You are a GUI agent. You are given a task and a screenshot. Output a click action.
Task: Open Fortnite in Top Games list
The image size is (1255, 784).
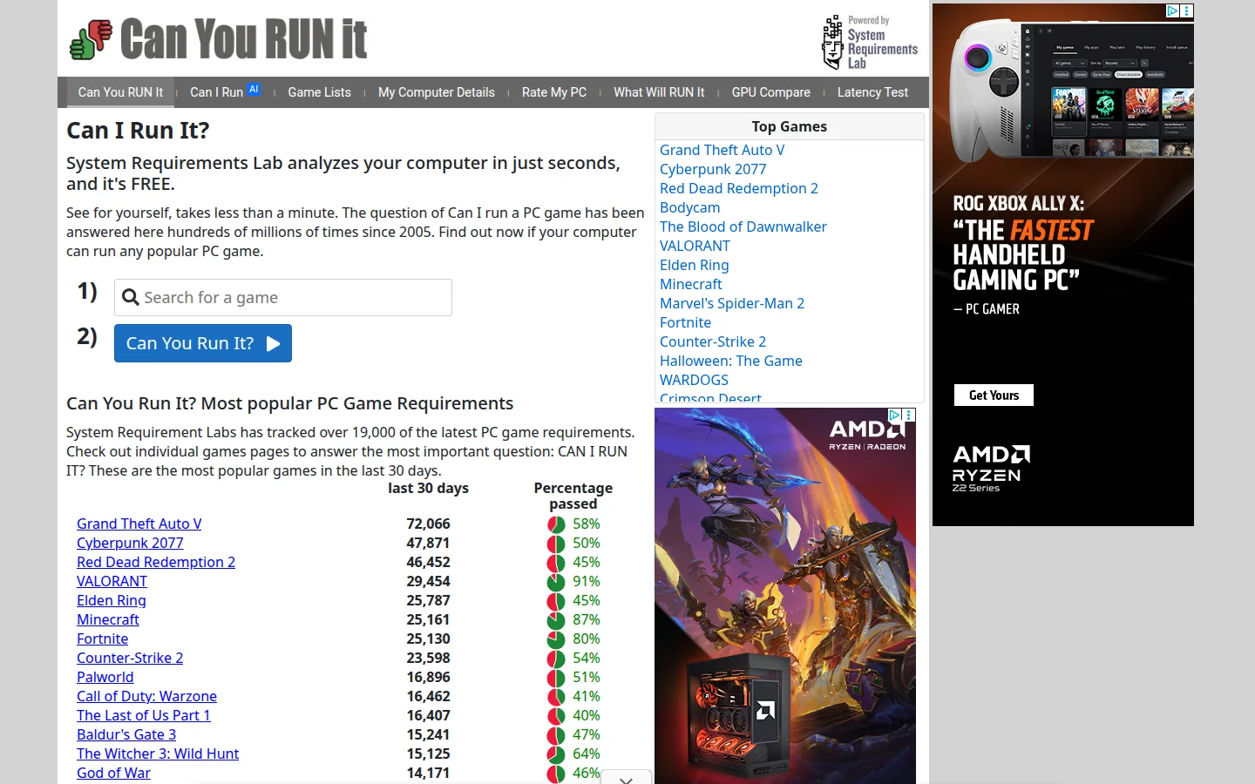[685, 322]
